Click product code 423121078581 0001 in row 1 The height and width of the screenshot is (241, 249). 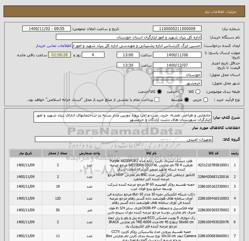[x=213, y=165]
